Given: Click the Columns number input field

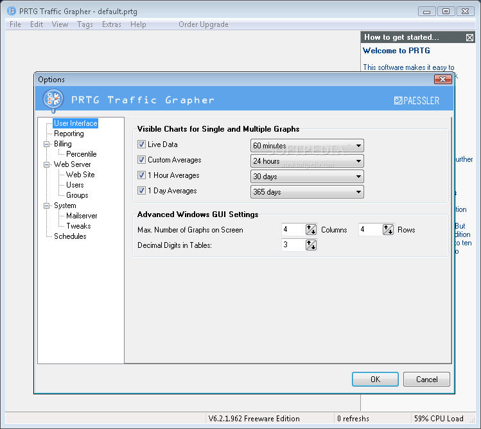Looking at the screenshot, I should tap(293, 229).
